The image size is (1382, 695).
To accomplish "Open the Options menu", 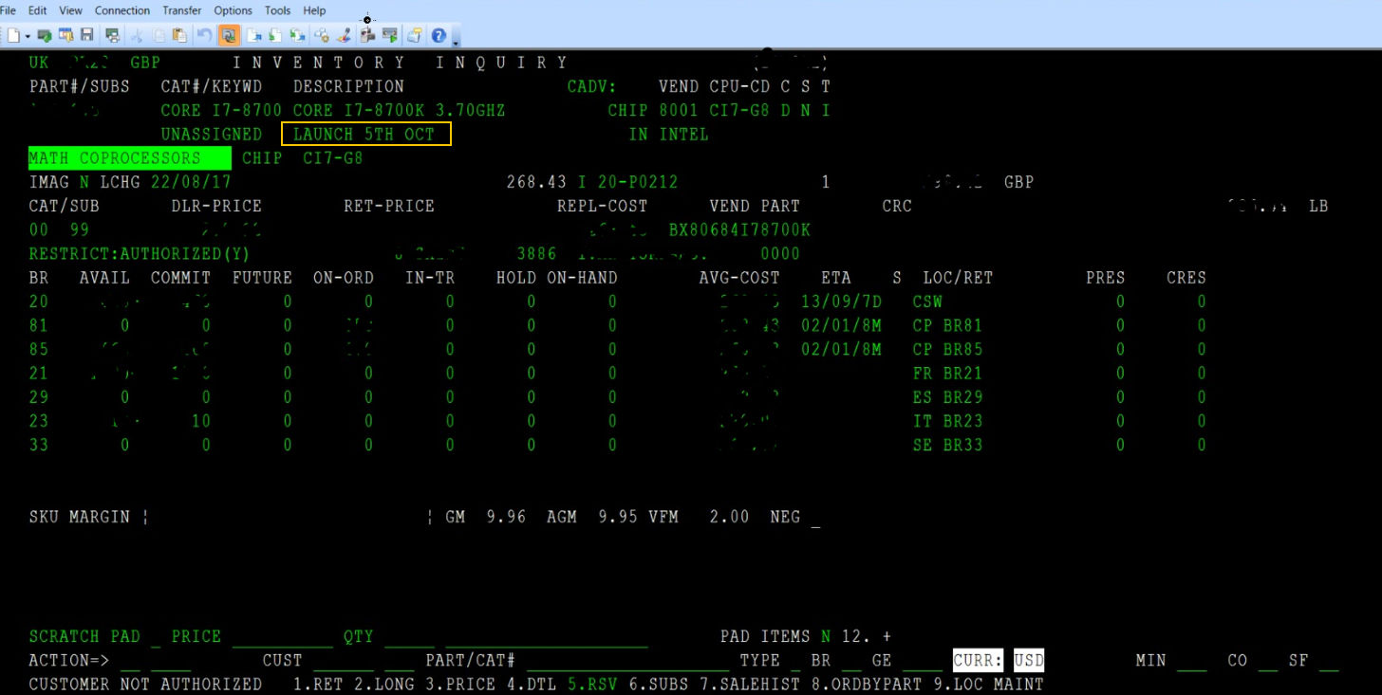I will point(233,10).
